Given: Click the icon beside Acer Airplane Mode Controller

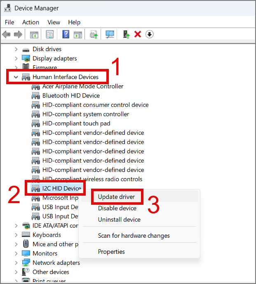Looking at the screenshot, I should point(35,86).
